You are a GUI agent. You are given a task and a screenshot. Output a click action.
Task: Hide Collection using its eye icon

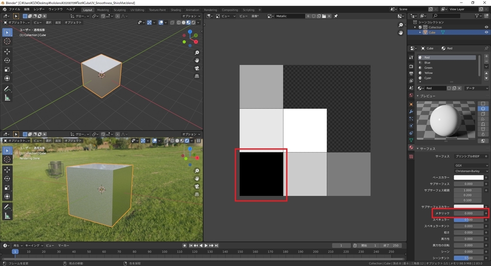(486, 27)
